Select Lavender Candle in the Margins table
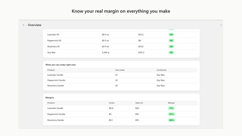Screen dimensions: 242x136 coord(121,108)
